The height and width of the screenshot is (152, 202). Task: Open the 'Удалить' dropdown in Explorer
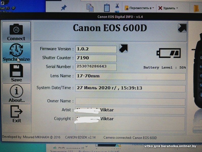168,8
